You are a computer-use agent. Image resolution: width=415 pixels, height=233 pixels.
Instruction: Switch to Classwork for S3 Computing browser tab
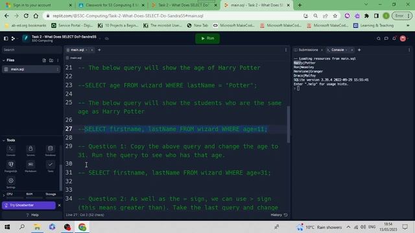pyautogui.click(x=112, y=5)
